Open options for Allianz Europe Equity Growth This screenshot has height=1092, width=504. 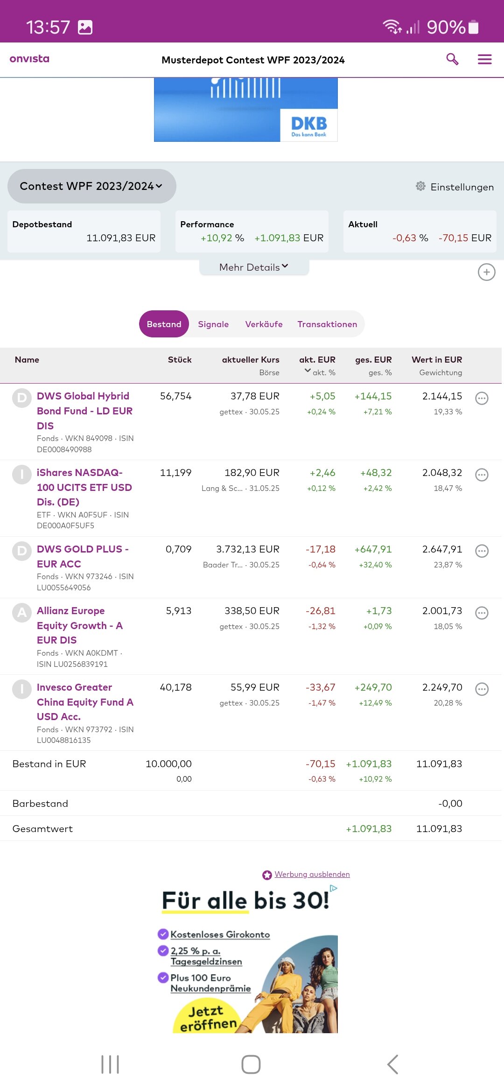482,613
